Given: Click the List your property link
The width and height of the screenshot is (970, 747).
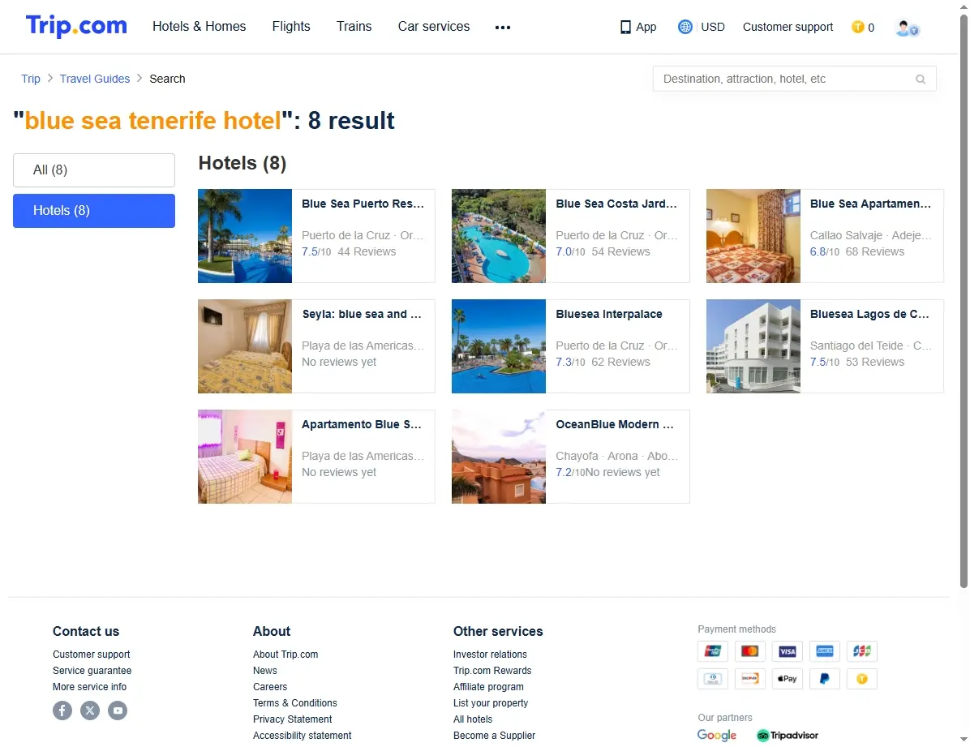Looking at the screenshot, I should [x=491, y=703].
